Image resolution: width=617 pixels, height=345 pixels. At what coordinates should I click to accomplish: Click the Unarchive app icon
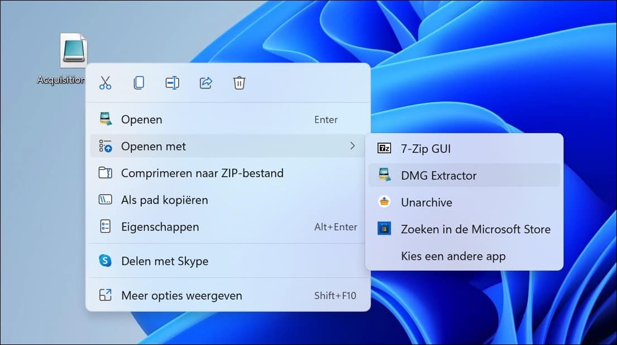coord(384,202)
